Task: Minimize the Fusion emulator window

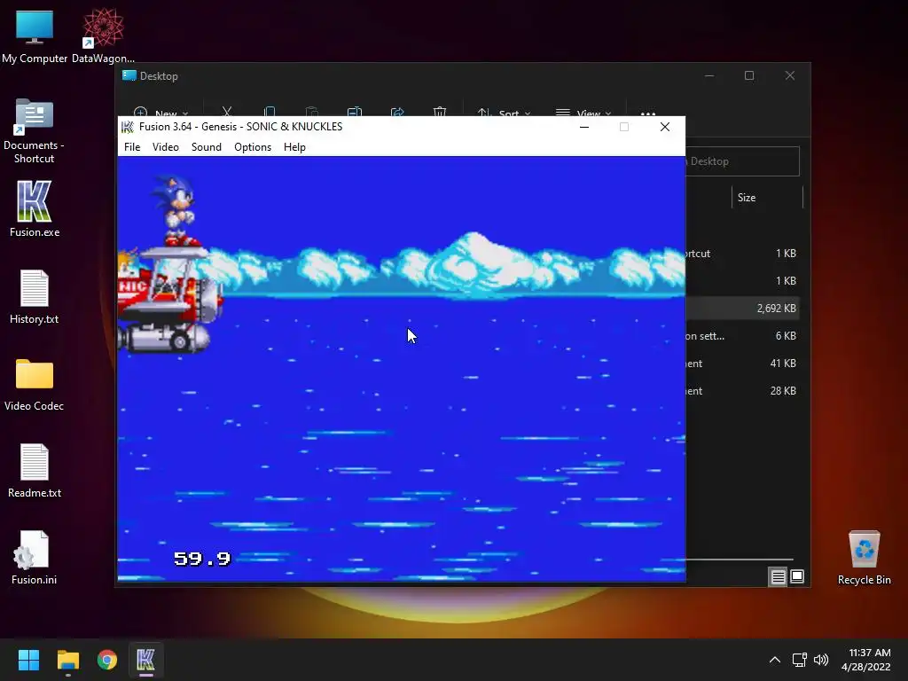Action: point(584,127)
